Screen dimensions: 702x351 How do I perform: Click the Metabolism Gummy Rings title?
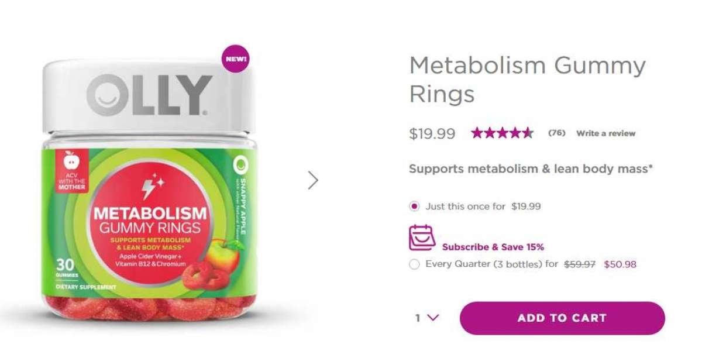click(x=527, y=79)
